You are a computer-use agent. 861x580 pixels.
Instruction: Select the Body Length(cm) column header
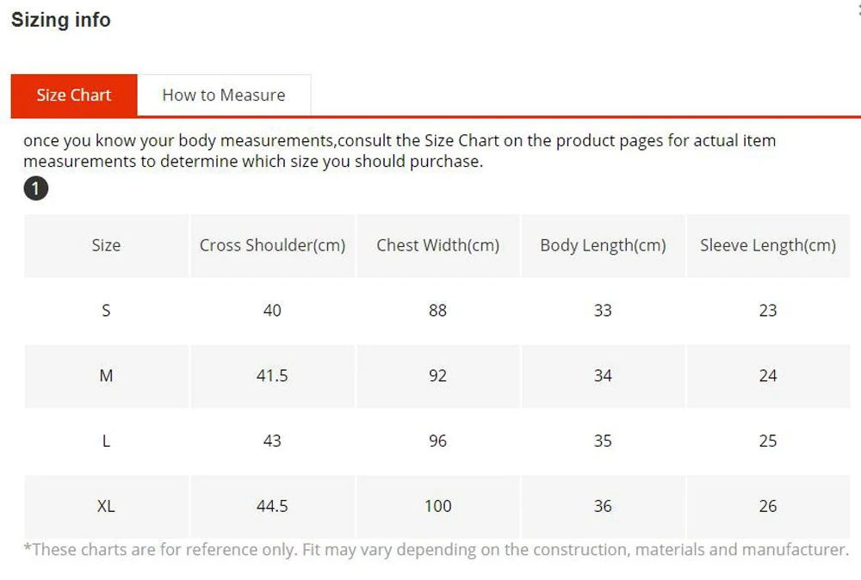point(603,245)
